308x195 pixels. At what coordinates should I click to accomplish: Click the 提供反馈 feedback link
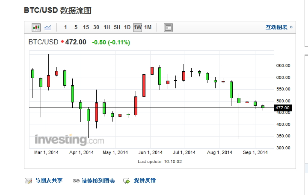click(x=145, y=180)
